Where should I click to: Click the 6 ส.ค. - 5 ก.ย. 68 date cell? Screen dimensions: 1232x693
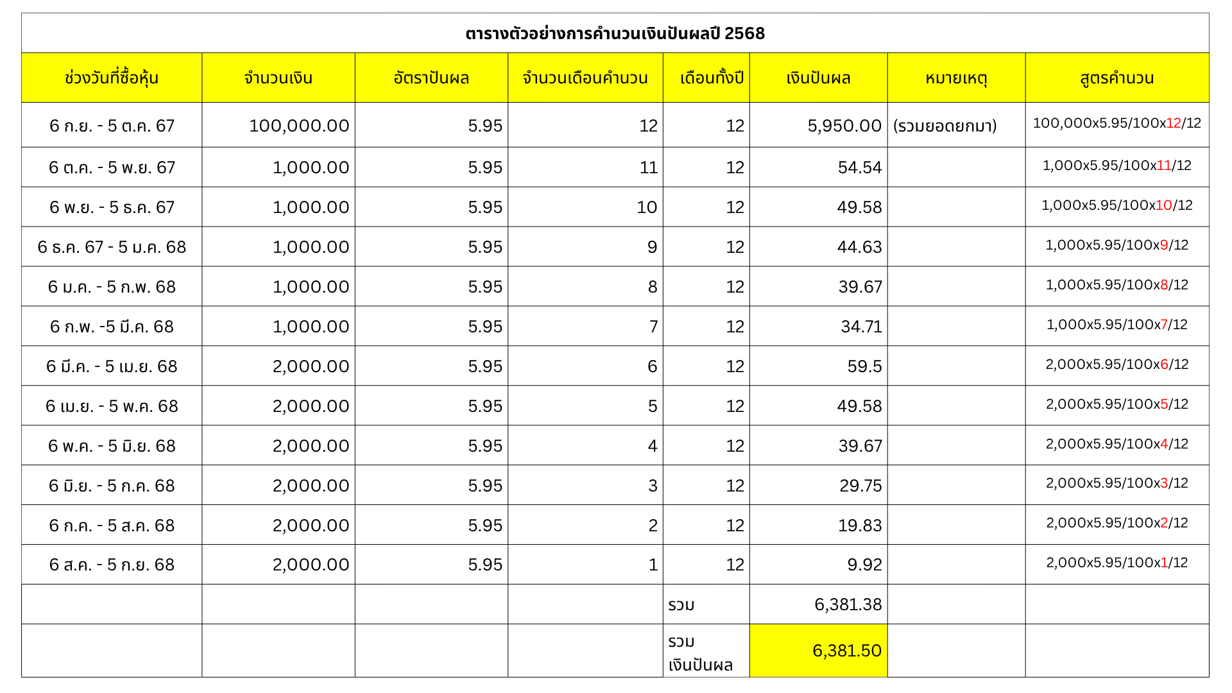click(x=112, y=565)
